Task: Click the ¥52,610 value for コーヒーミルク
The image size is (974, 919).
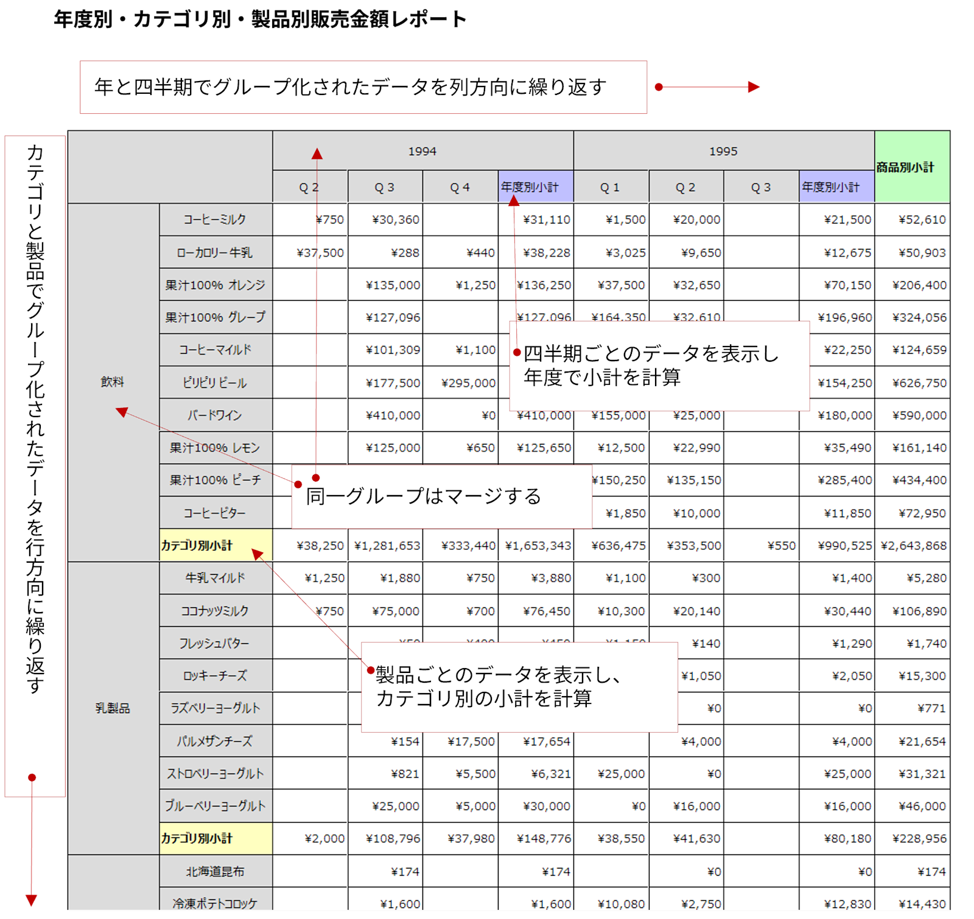Action: click(x=913, y=220)
